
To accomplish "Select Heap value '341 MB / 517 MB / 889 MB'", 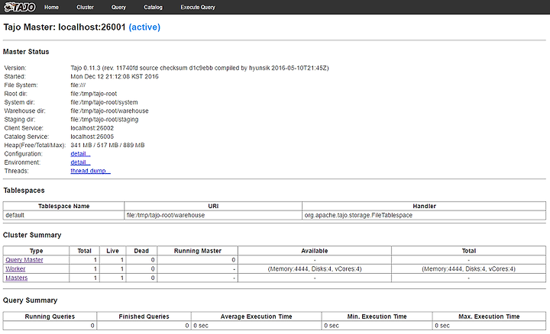I will pyautogui.click(x=108, y=146).
